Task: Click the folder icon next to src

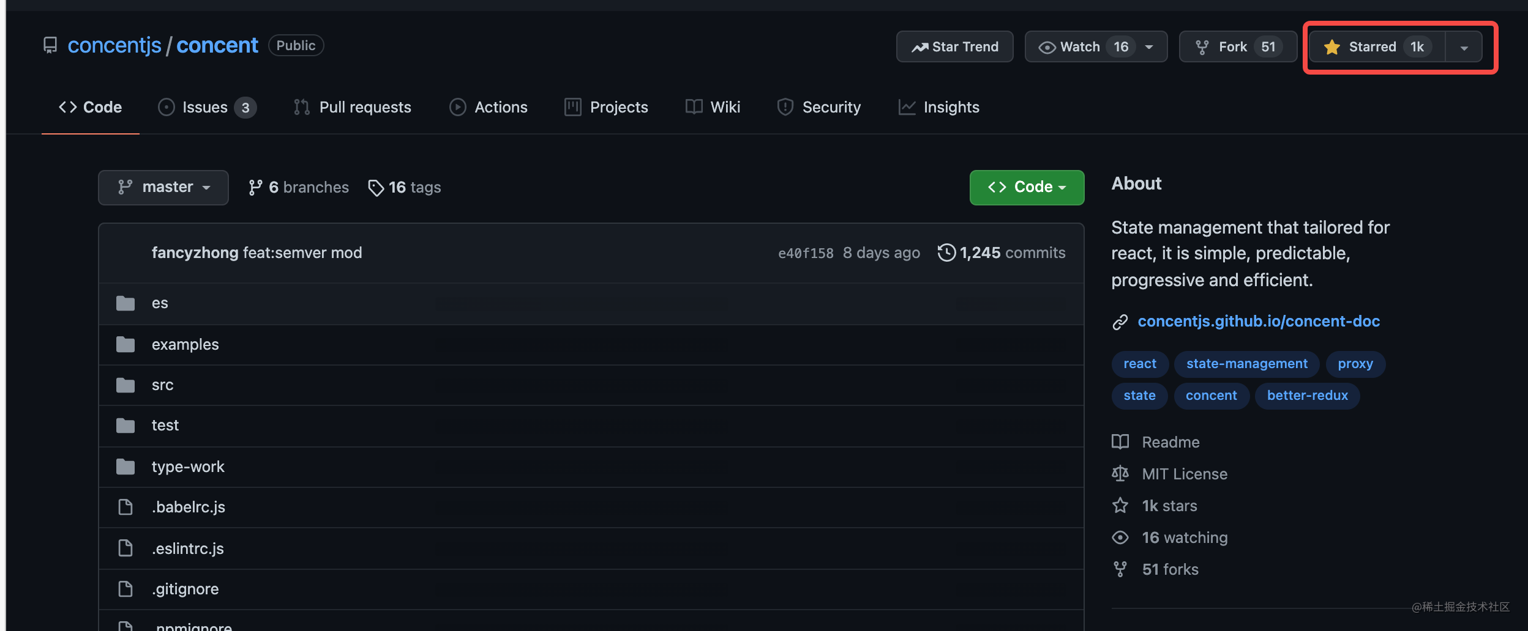Action: tap(125, 385)
